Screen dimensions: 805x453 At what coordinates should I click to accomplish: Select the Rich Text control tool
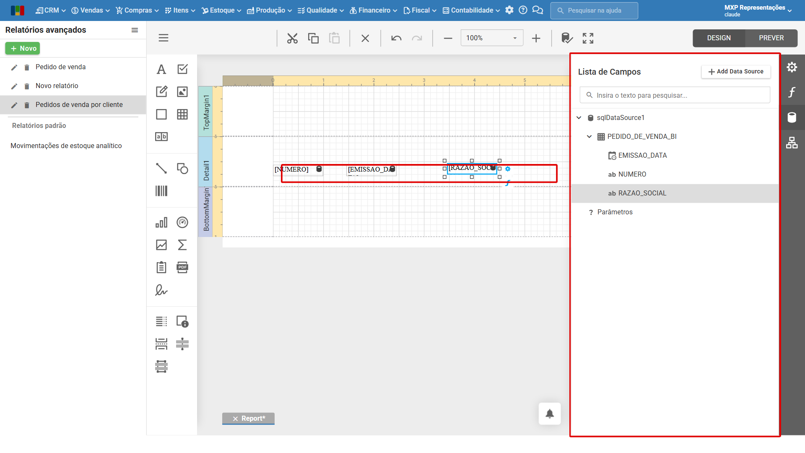click(x=161, y=91)
